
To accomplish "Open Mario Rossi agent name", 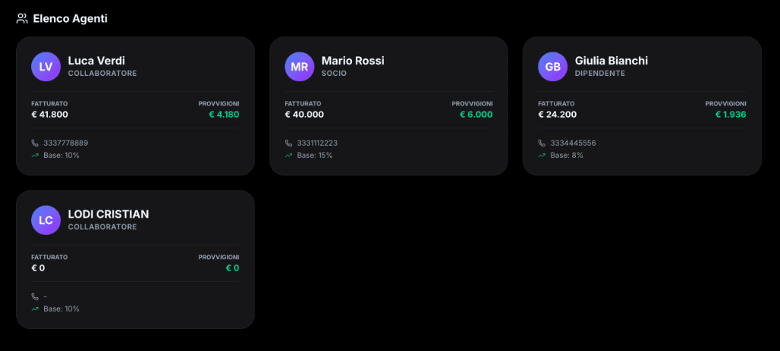I will (353, 61).
